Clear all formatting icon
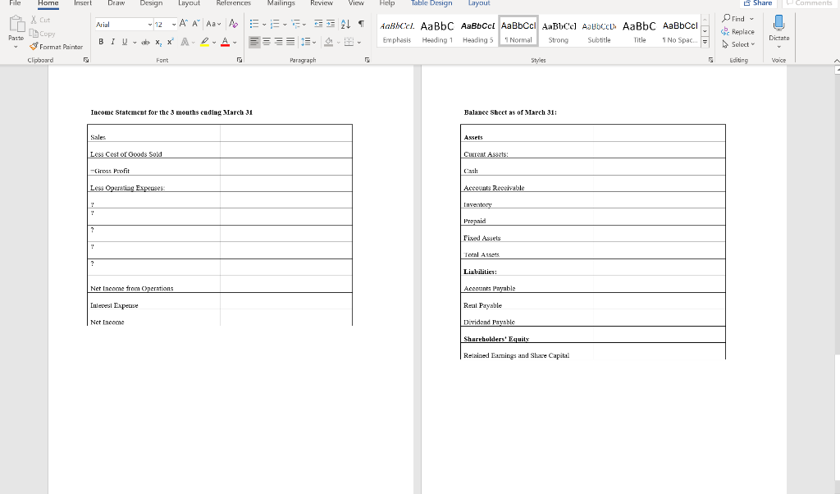Screen dimensions: 840x494 pos(233,24)
